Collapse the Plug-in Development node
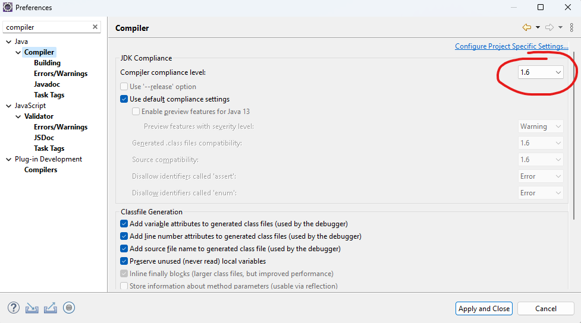 coord(8,160)
